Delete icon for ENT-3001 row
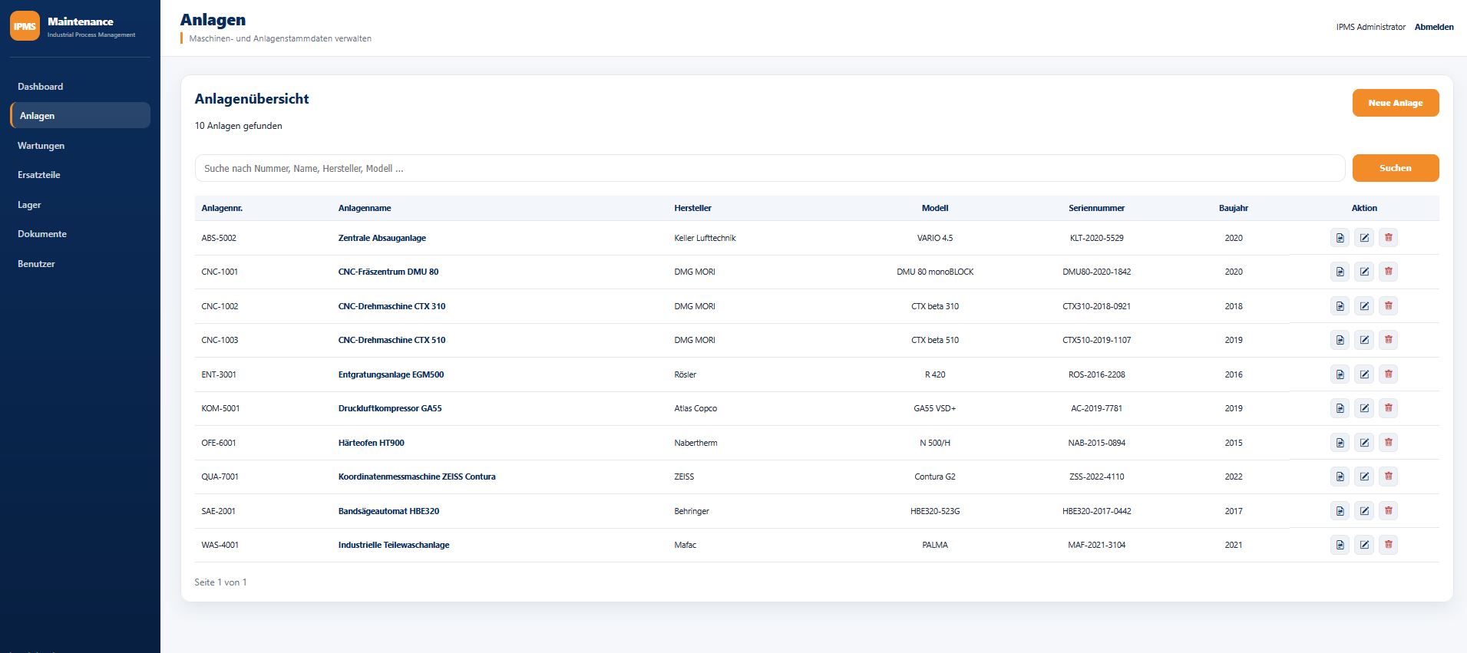This screenshot has height=653, width=1467. tap(1388, 374)
